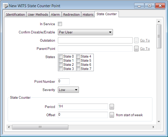Expand the Severity dropdown
The width and height of the screenshot is (168, 137).
pos(68,90)
